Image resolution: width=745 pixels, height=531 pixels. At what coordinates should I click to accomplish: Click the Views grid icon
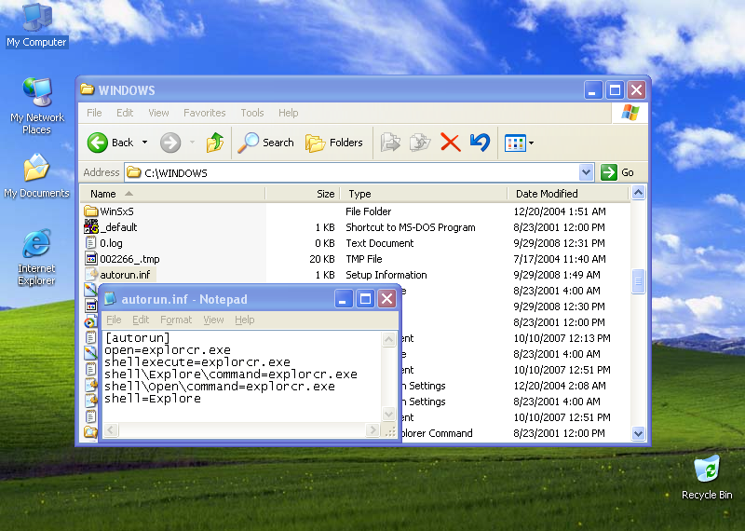click(x=515, y=143)
